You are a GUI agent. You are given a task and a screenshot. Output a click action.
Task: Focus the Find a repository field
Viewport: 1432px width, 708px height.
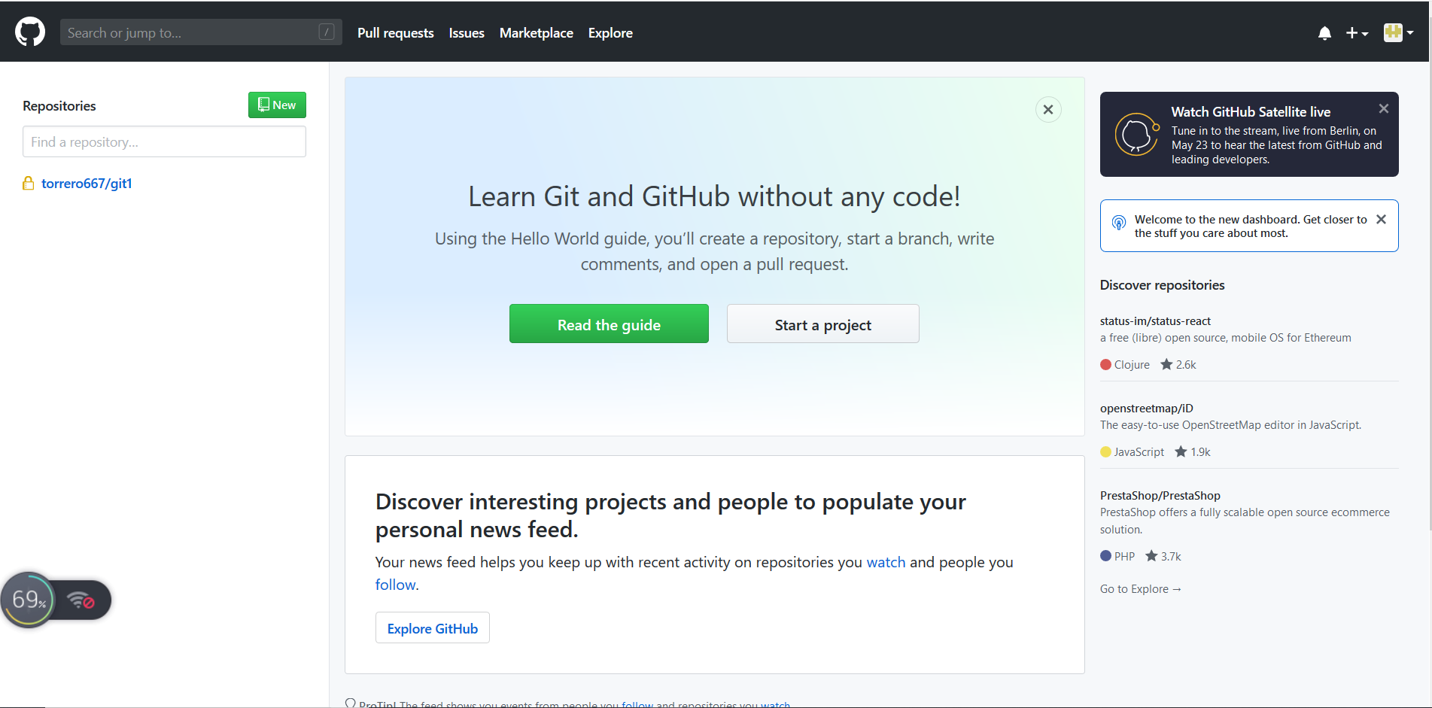point(164,141)
